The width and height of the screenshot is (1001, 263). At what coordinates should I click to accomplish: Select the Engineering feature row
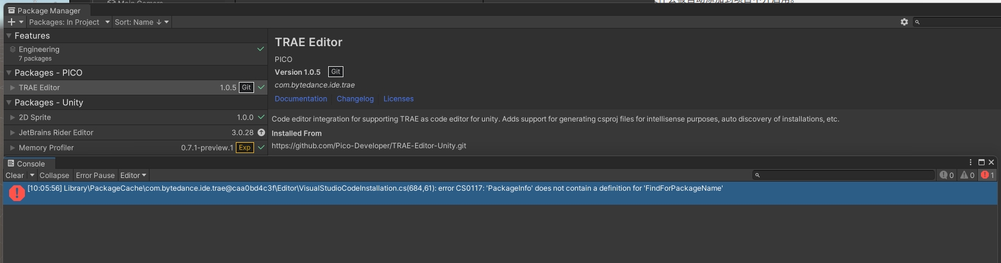(135, 53)
